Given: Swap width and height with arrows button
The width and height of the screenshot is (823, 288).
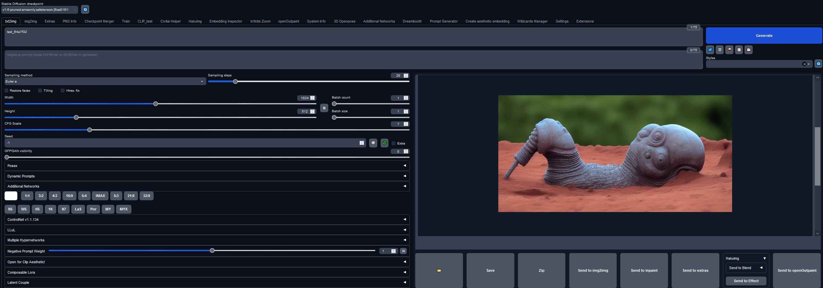Looking at the screenshot, I should tap(324, 108).
